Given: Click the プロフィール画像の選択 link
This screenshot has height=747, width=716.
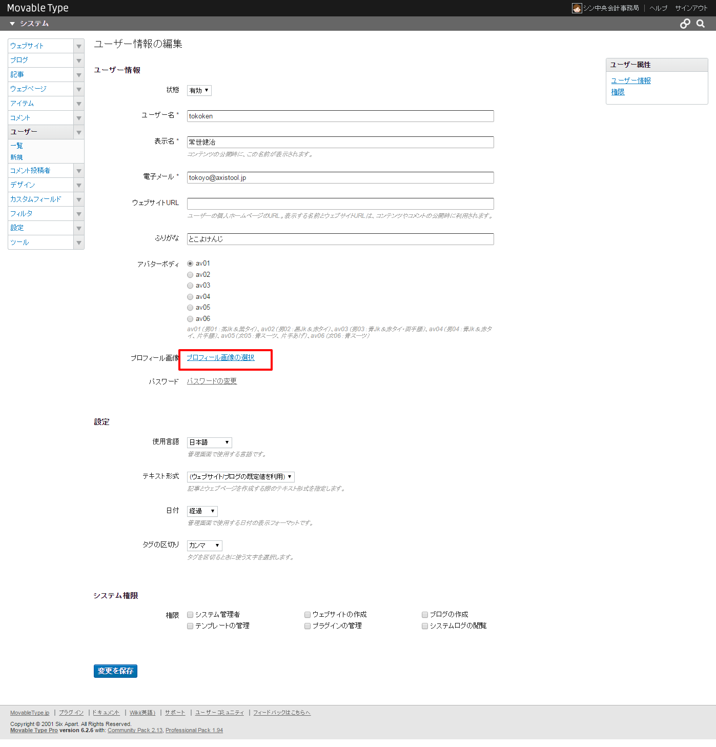Looking at the screenshot, I should coord(220,358).
